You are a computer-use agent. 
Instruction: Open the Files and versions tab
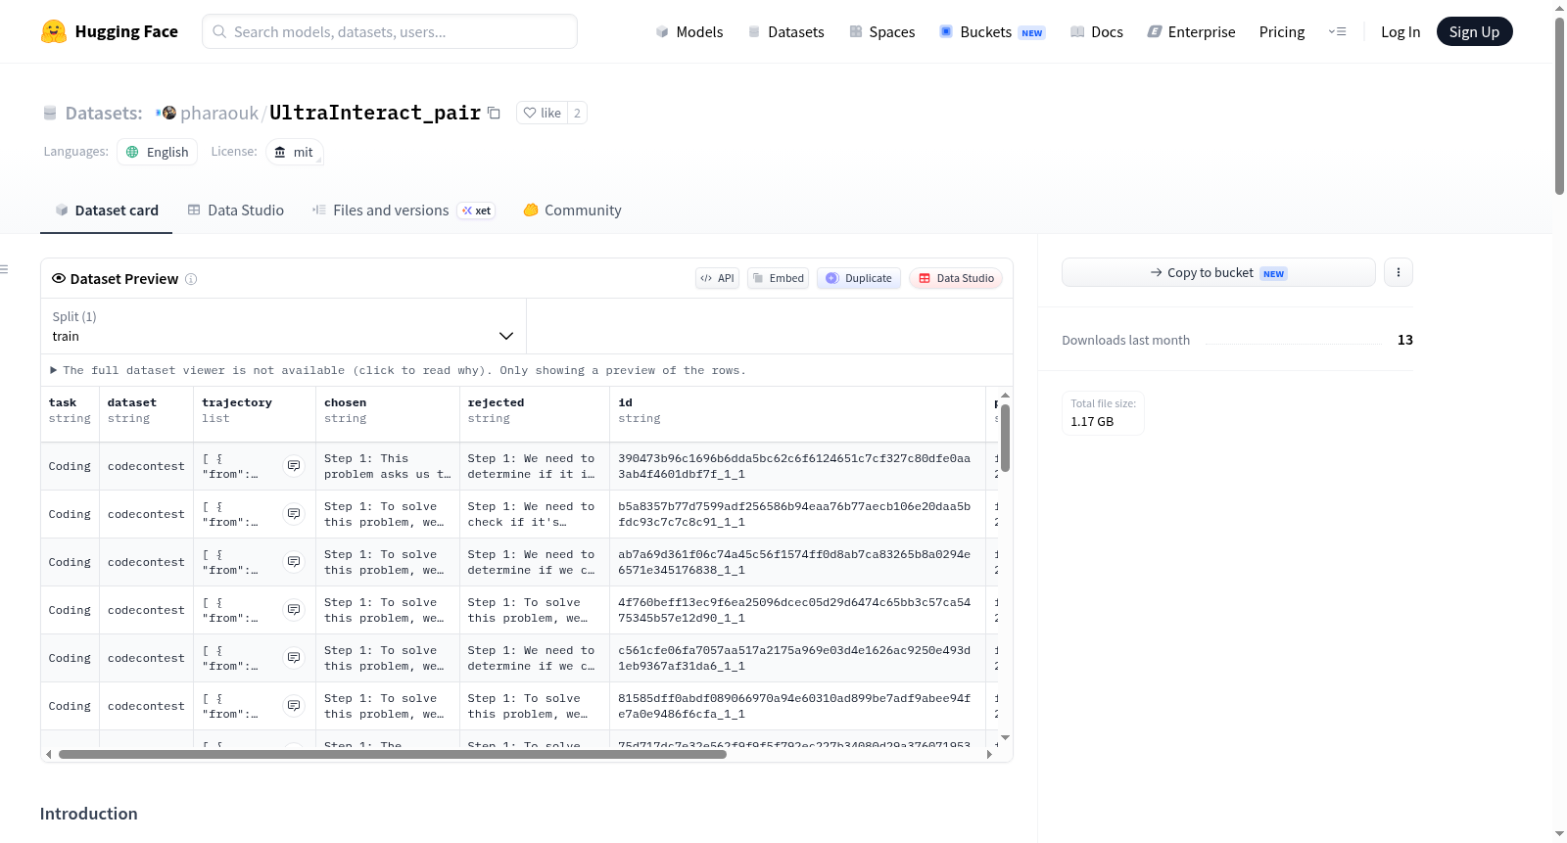[x=404, y=211]
